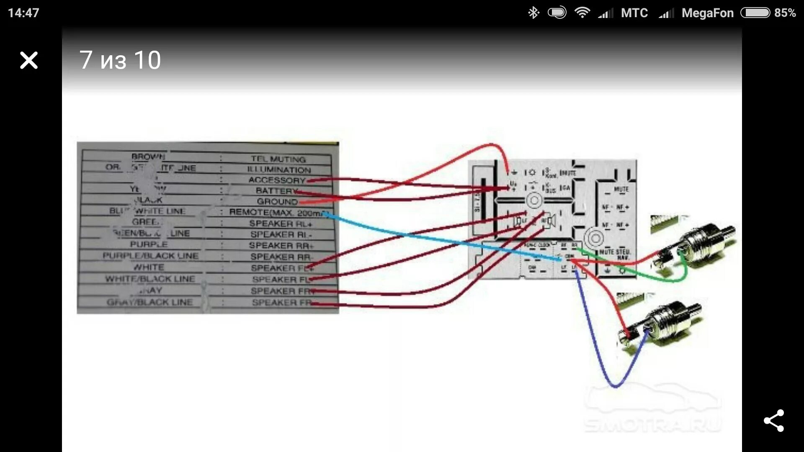
Task: Expand the speaker wiring connection section
Action: [210, 262]
